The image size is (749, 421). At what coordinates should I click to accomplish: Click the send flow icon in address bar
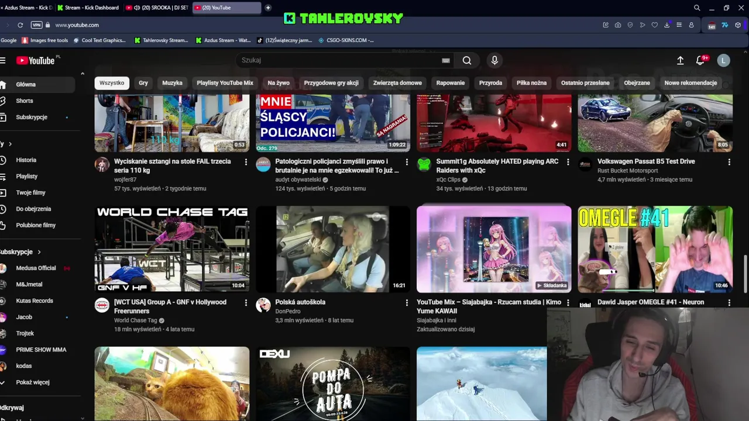643,25
